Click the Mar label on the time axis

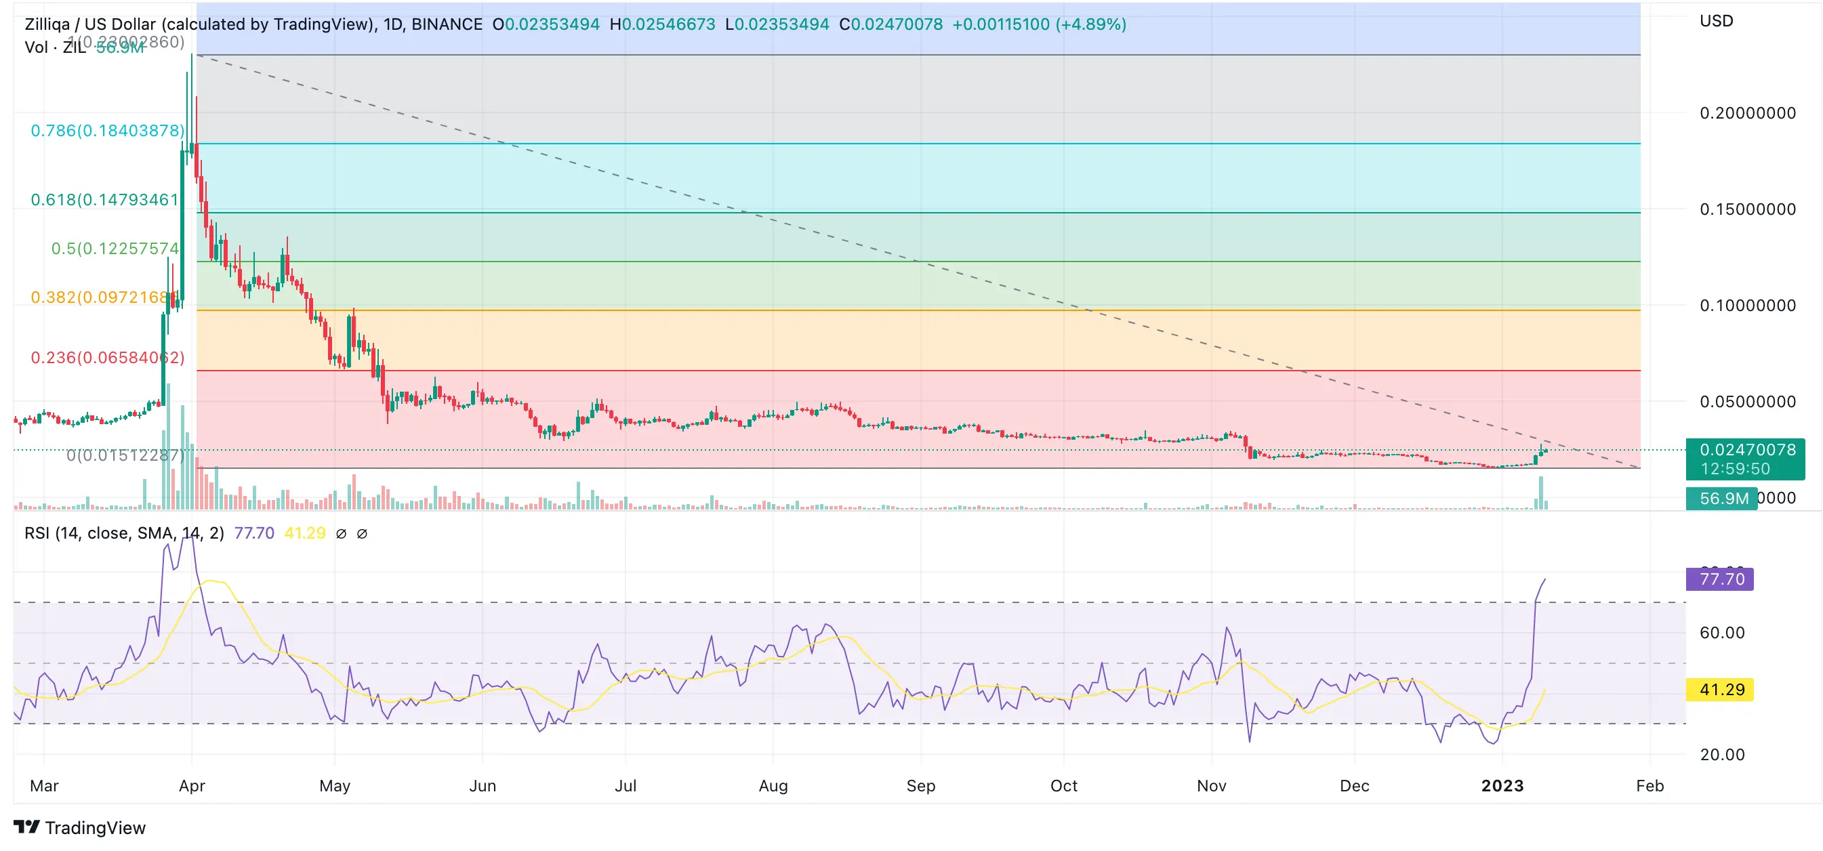[45, 785]
